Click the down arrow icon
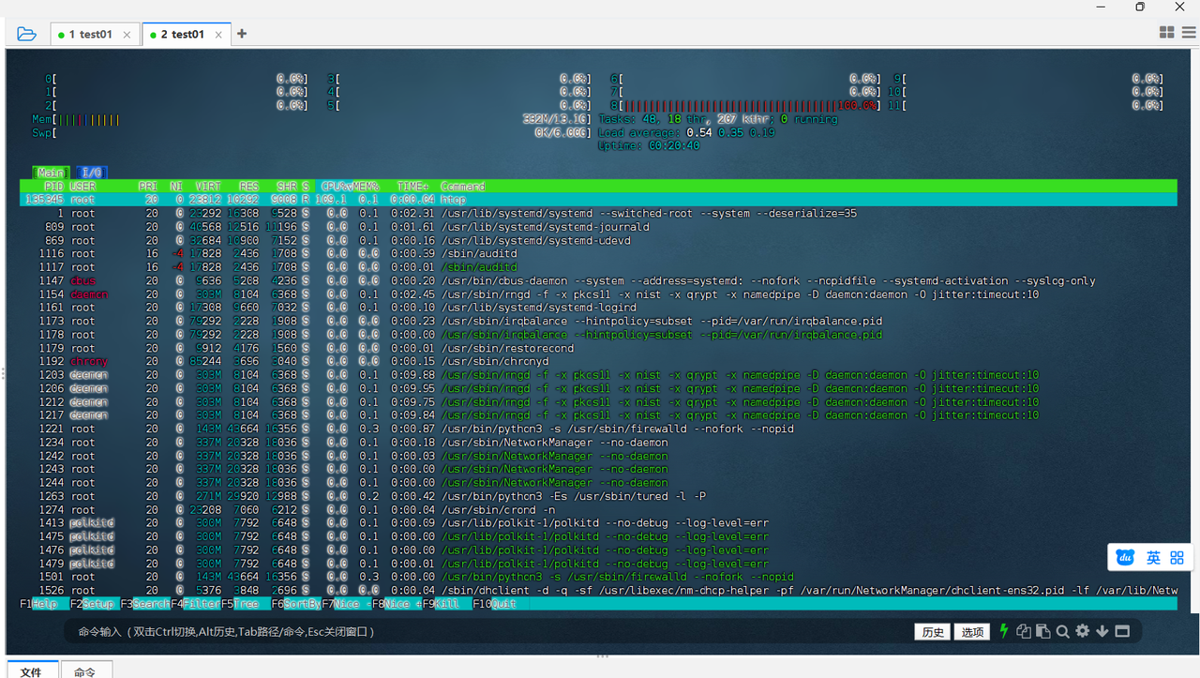 click(1102, 631)
